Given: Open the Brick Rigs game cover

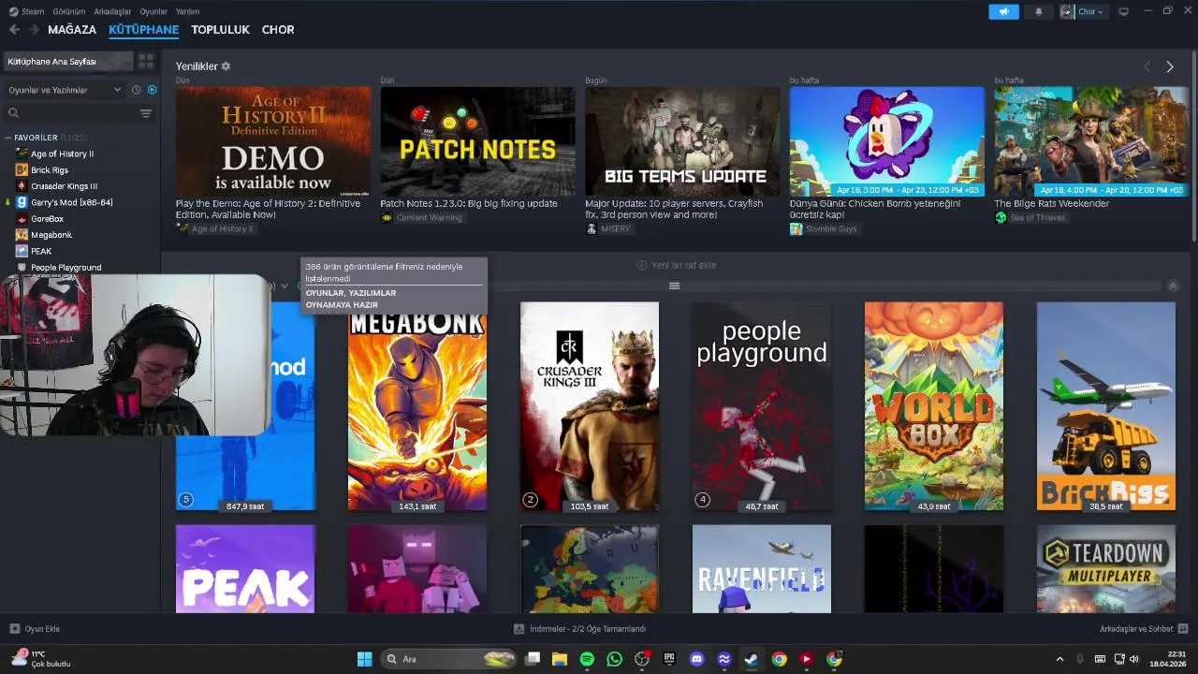Looking at the screenshot, I should coord(1106,406).
